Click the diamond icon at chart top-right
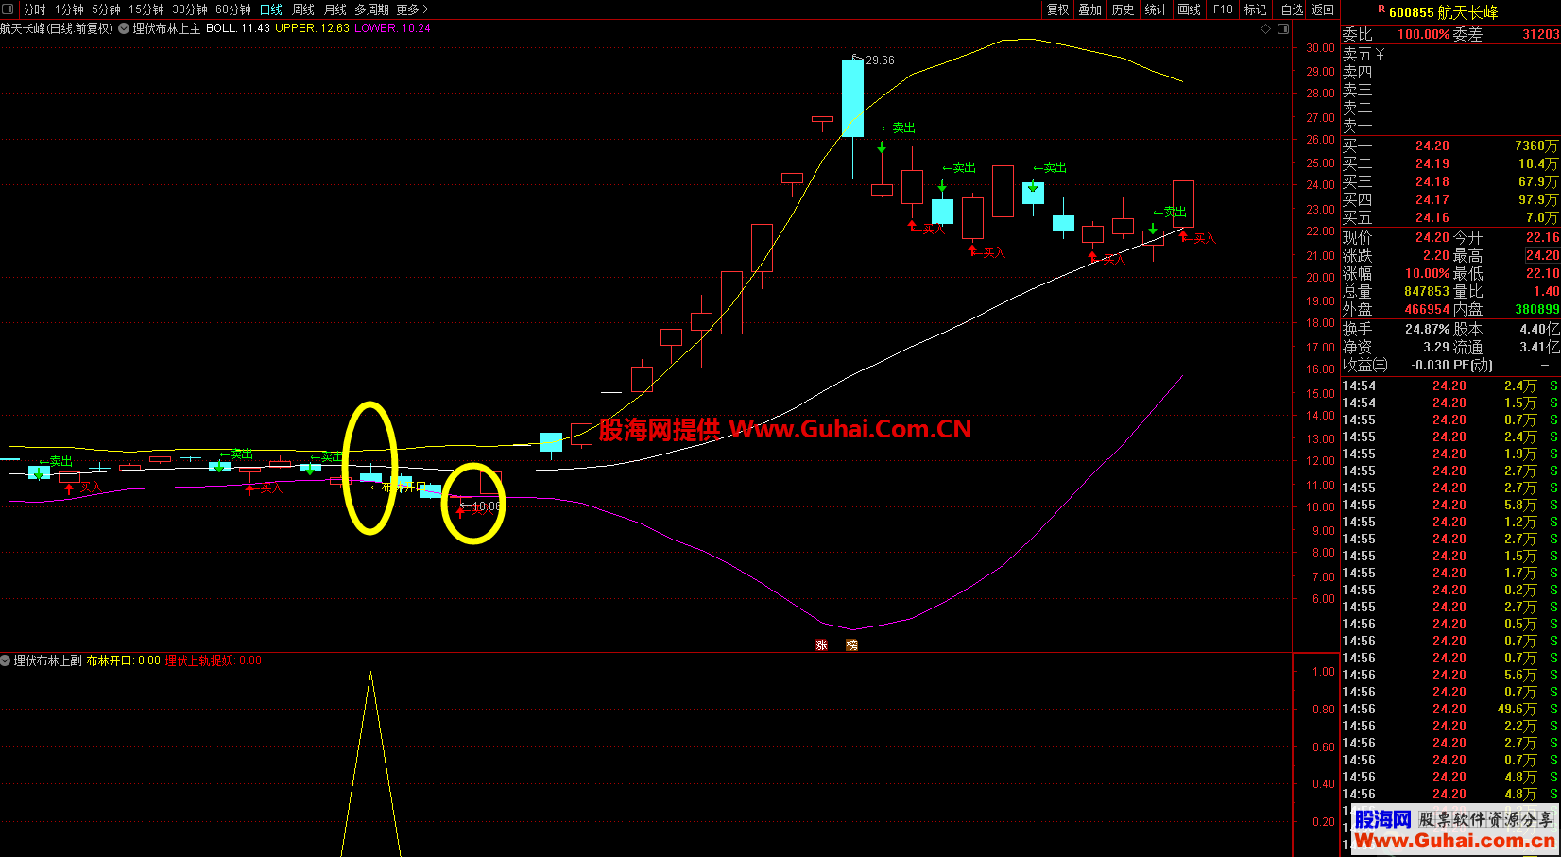 (x=1266, y=28)
